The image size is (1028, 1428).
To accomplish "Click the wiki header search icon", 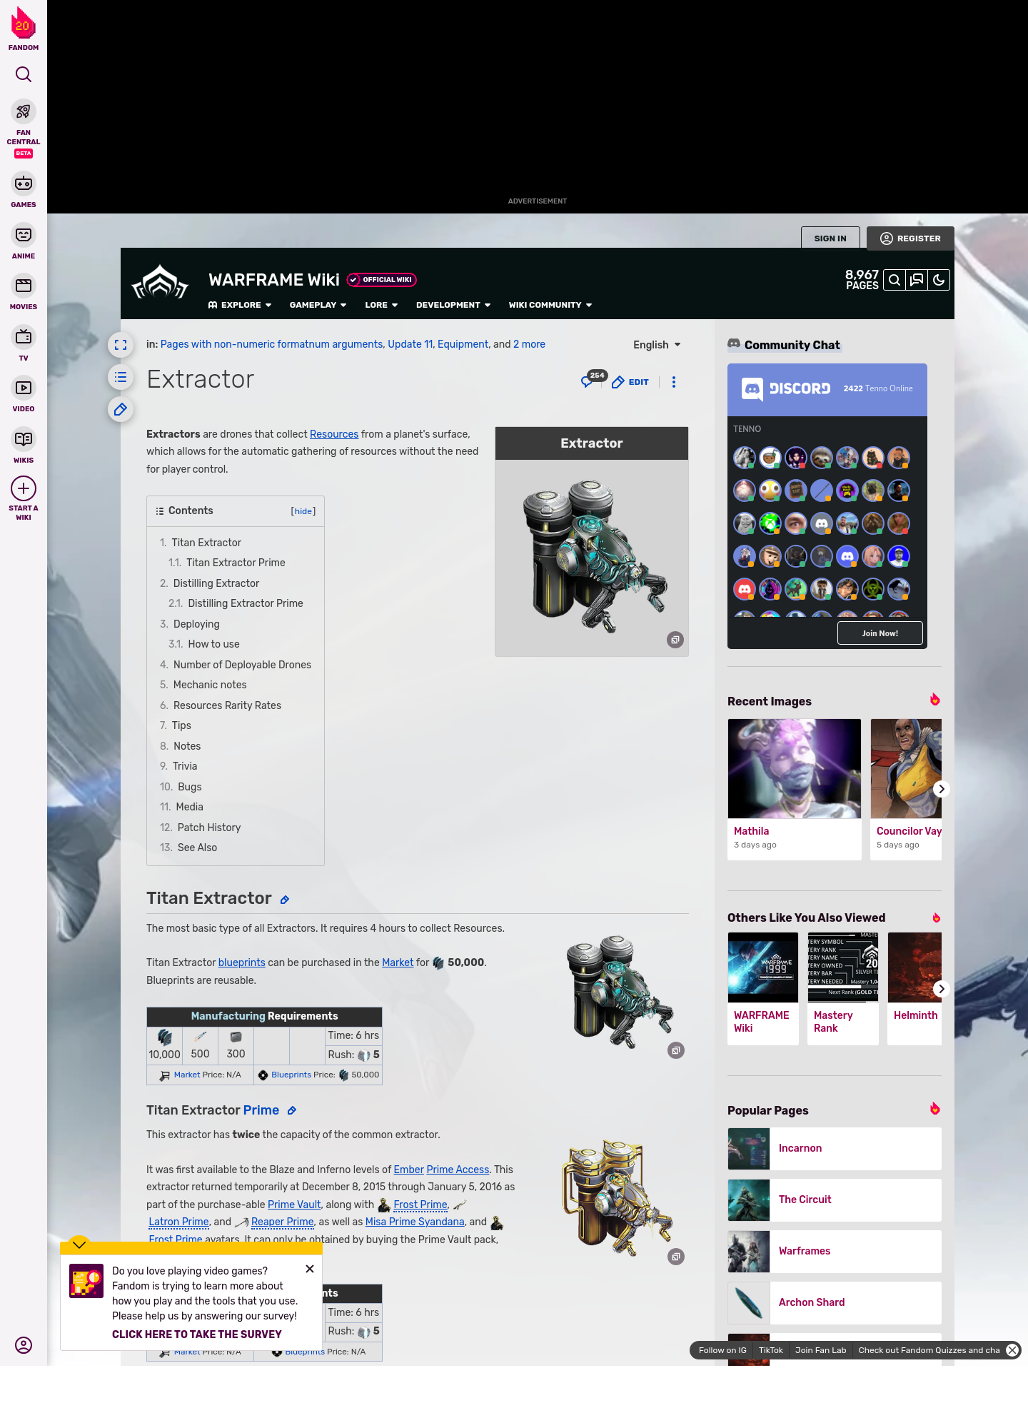I will click(895, 280).
